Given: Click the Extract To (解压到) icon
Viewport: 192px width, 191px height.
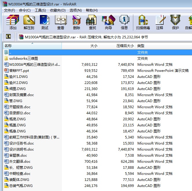Looking at the screenshot, I should (x=29, y=22).
